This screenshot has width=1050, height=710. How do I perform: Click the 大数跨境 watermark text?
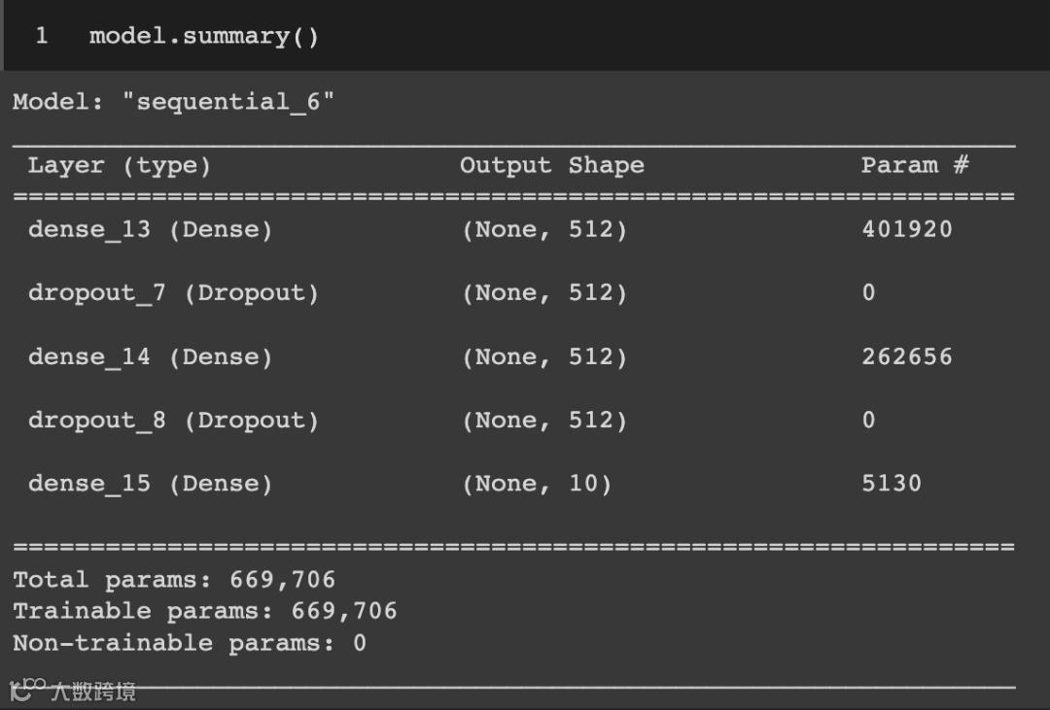click(x=93, y=692)
